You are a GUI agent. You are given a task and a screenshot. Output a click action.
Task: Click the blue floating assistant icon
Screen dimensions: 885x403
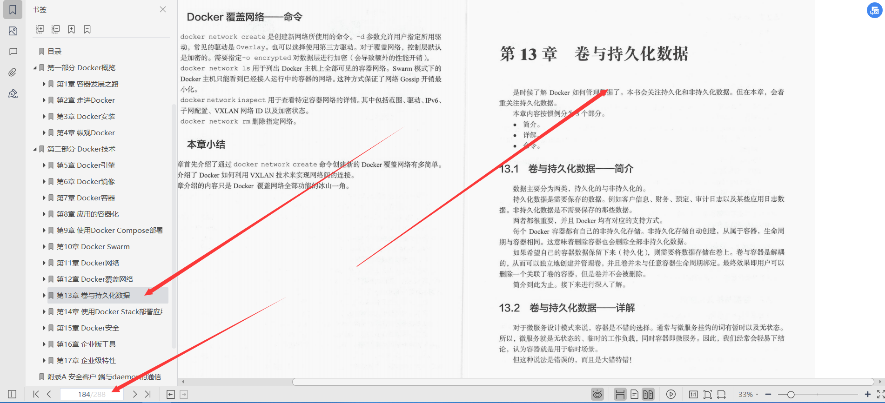875,10
